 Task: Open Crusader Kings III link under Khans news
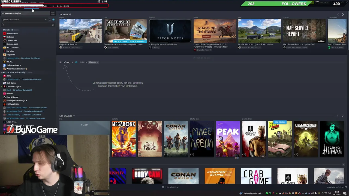[203, 50]
